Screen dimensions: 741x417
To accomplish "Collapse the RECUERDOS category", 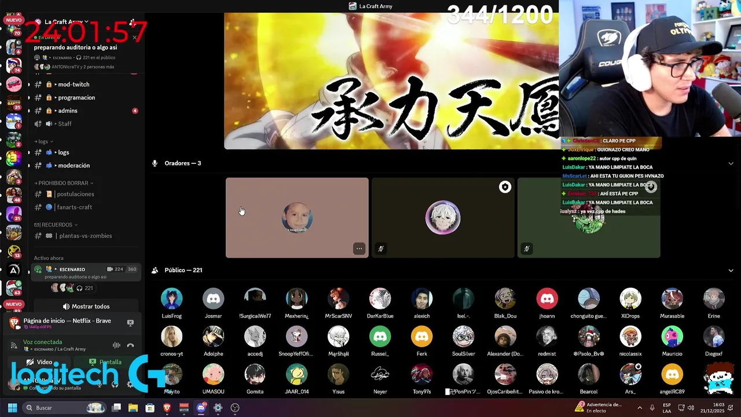I will (56, 225).
